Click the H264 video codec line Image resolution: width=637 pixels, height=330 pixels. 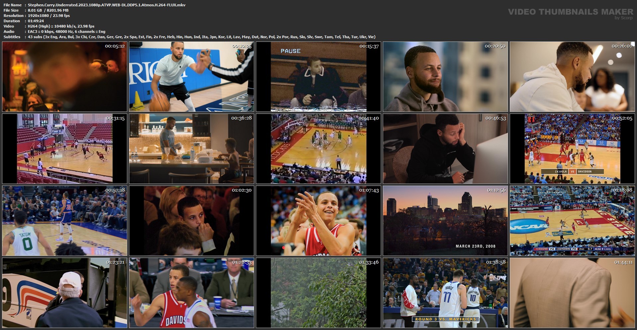pyautogui.click(x=61, y=26)
